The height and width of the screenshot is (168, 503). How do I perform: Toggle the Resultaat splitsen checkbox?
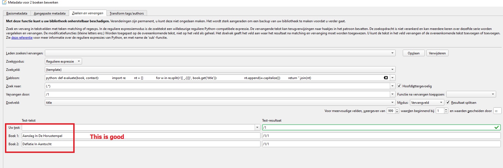(448, 102)
